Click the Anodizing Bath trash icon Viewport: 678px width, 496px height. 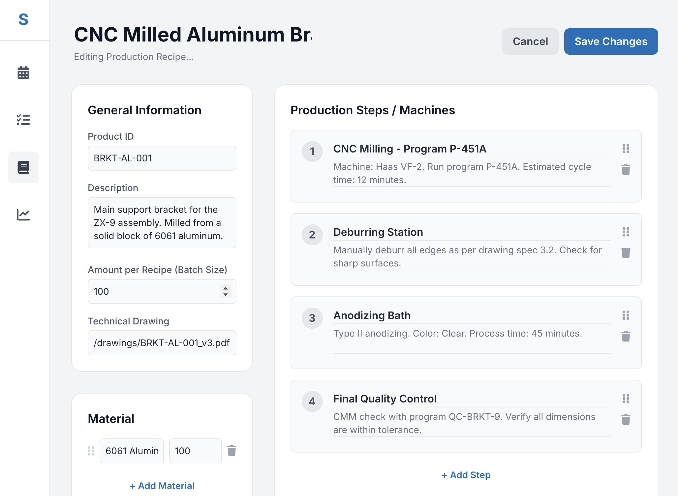click(626, 336)
